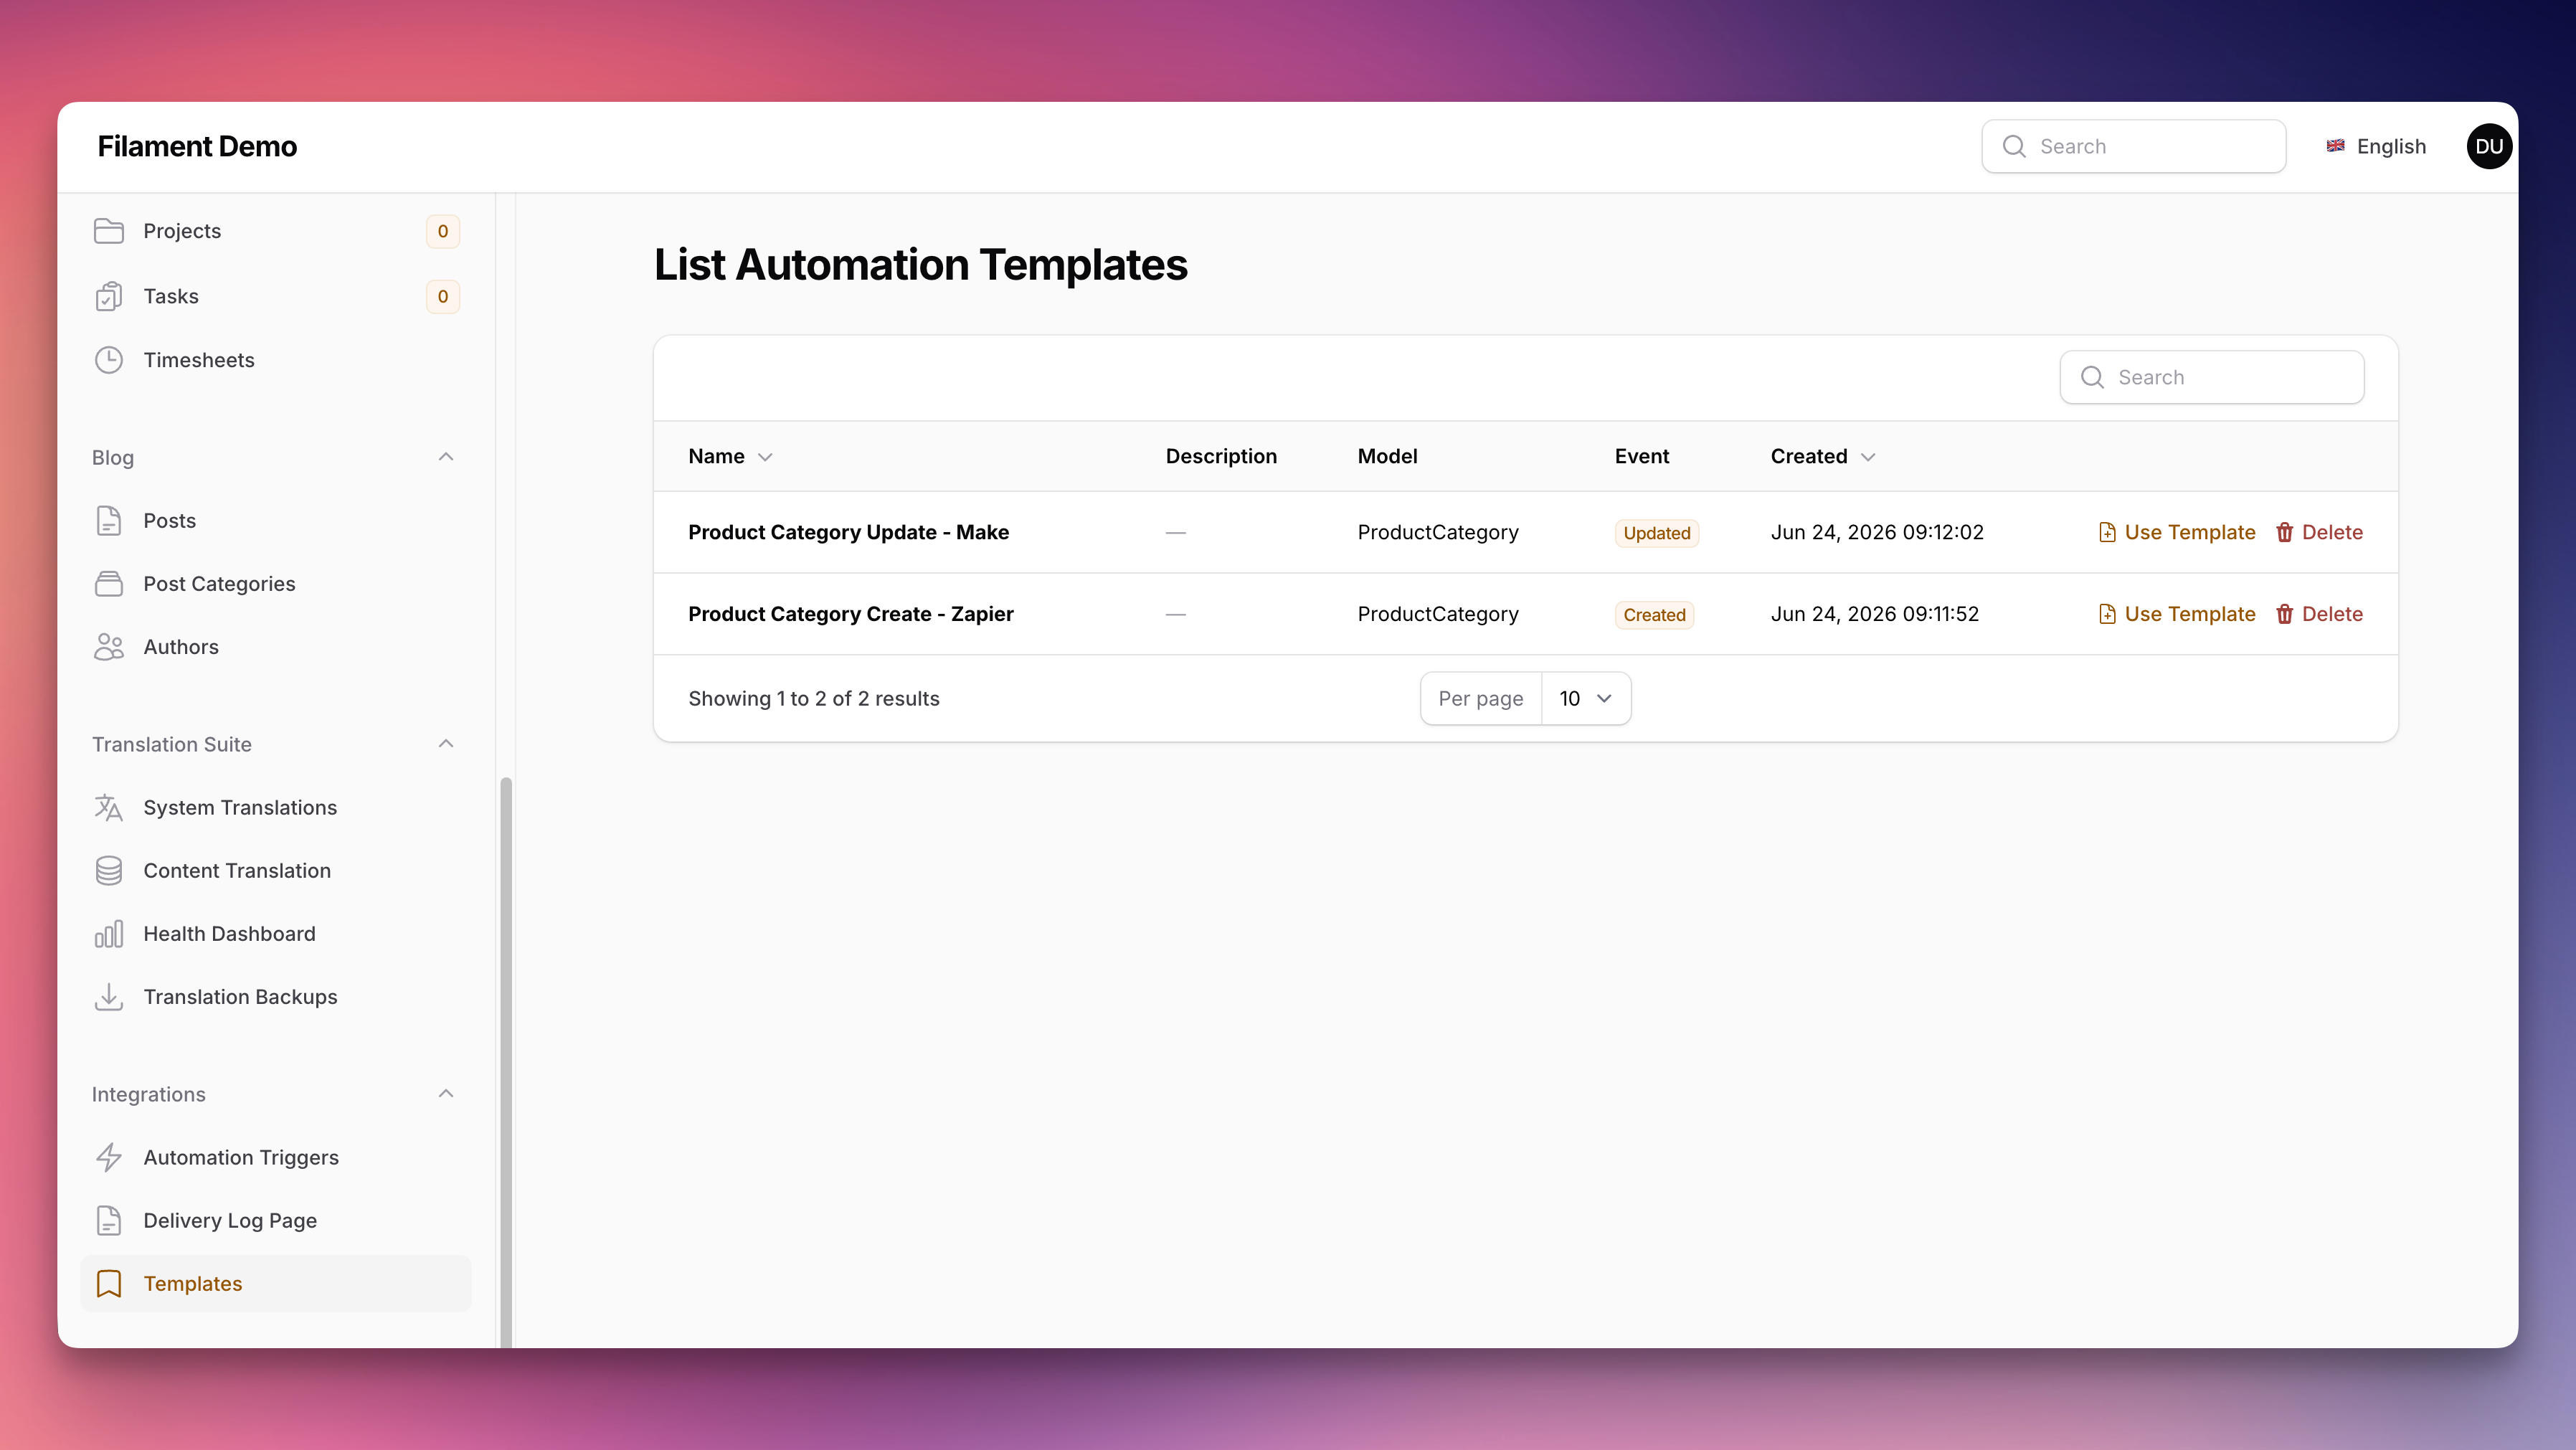Focus the table Search input
This screenshot has width=2576, height=1450.
pos(2211,377)
